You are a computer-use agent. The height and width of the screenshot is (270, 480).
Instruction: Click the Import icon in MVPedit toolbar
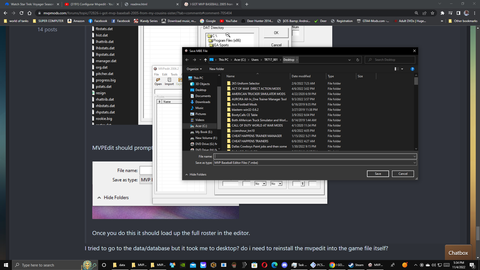point(169,81)
